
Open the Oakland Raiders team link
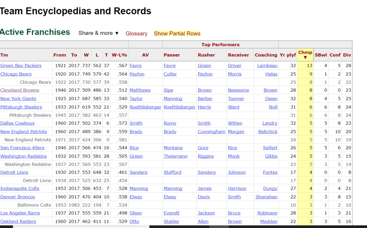coord(18,221)
